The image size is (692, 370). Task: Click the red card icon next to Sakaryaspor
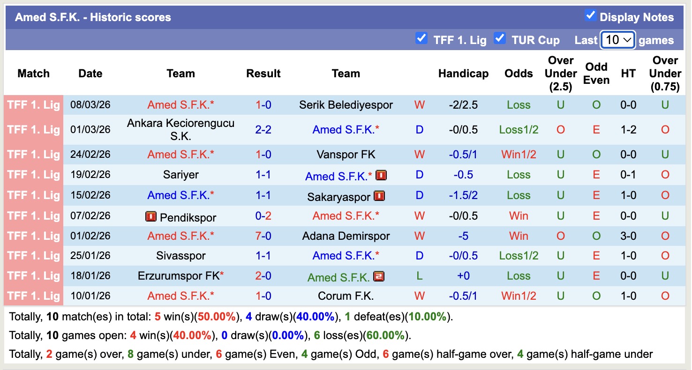point(380,197)
